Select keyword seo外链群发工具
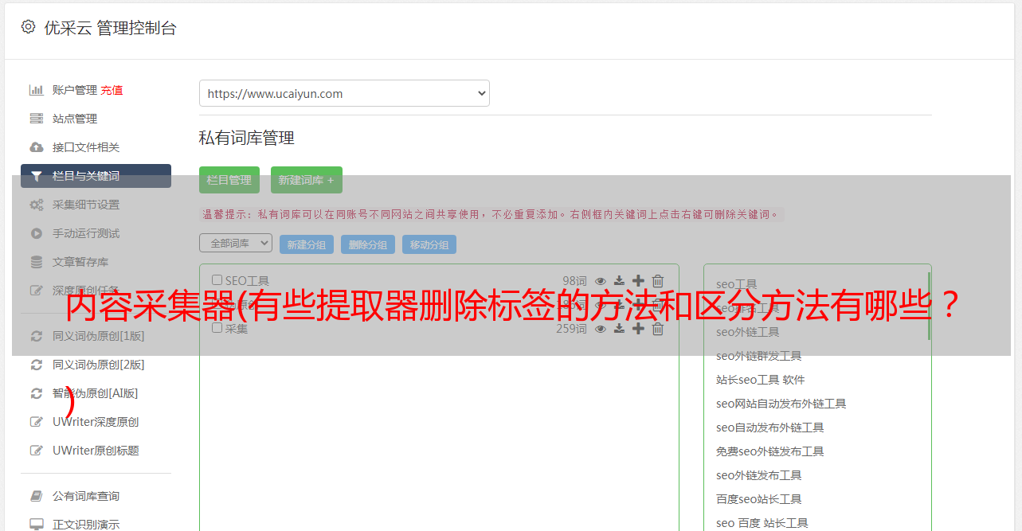The image size is (1022, 531). pos(758,356)
